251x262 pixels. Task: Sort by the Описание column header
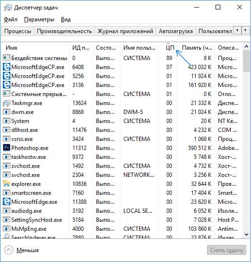click(228, 48)
